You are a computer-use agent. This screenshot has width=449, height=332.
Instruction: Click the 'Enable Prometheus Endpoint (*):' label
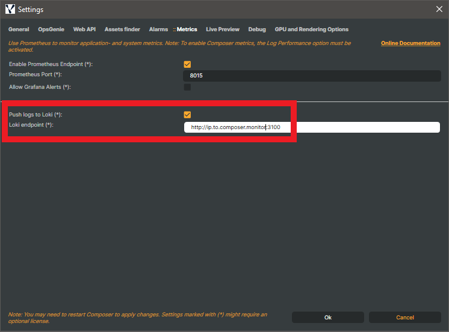pos(51,64)
